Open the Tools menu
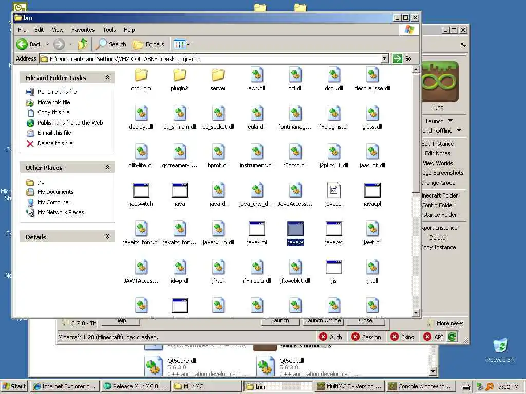The image size is (526, 394). (109, 30)
